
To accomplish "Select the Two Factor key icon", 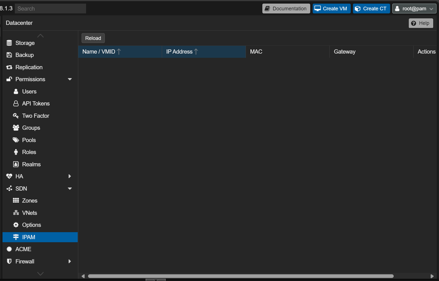I will [x=16, y=116].
